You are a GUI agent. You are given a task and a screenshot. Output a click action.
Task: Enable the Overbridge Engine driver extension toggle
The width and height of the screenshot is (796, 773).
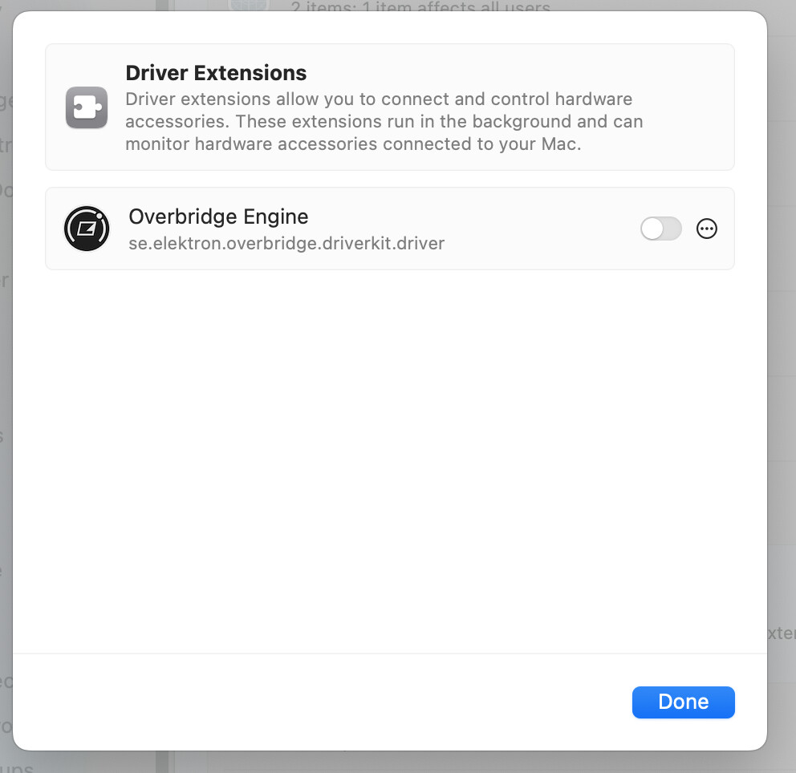[x=660, y=229]
